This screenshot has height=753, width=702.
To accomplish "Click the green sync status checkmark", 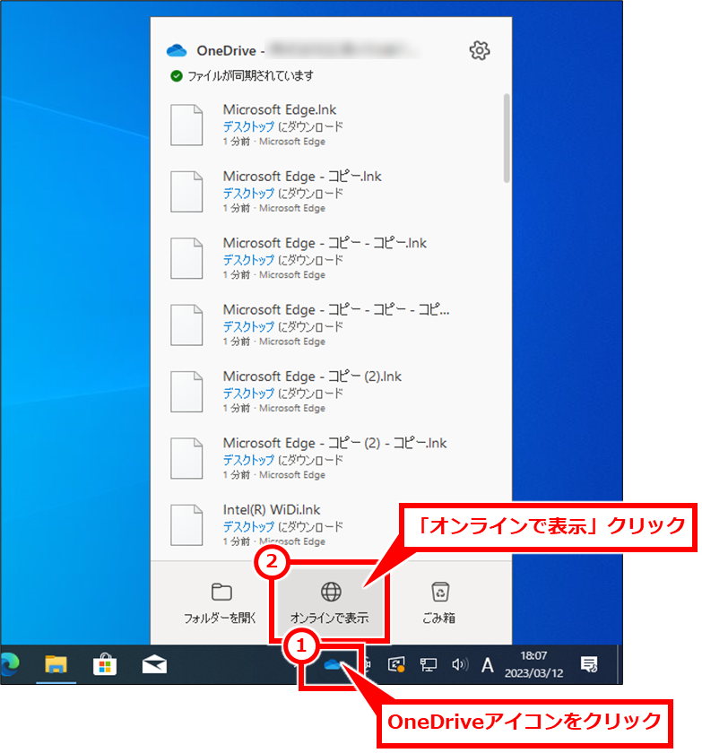I will point(177,76).
